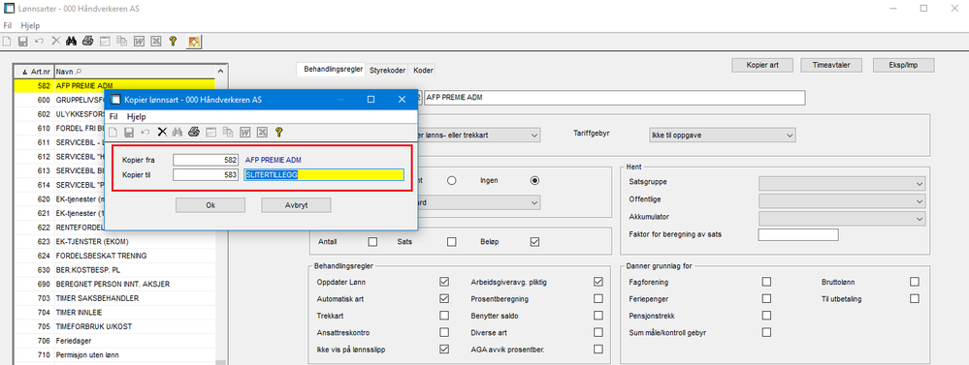The width and height of the screenshot is (969, 365).
Task: Click the Word export icon in Lønnsarter toolbar
Action: 139,42
